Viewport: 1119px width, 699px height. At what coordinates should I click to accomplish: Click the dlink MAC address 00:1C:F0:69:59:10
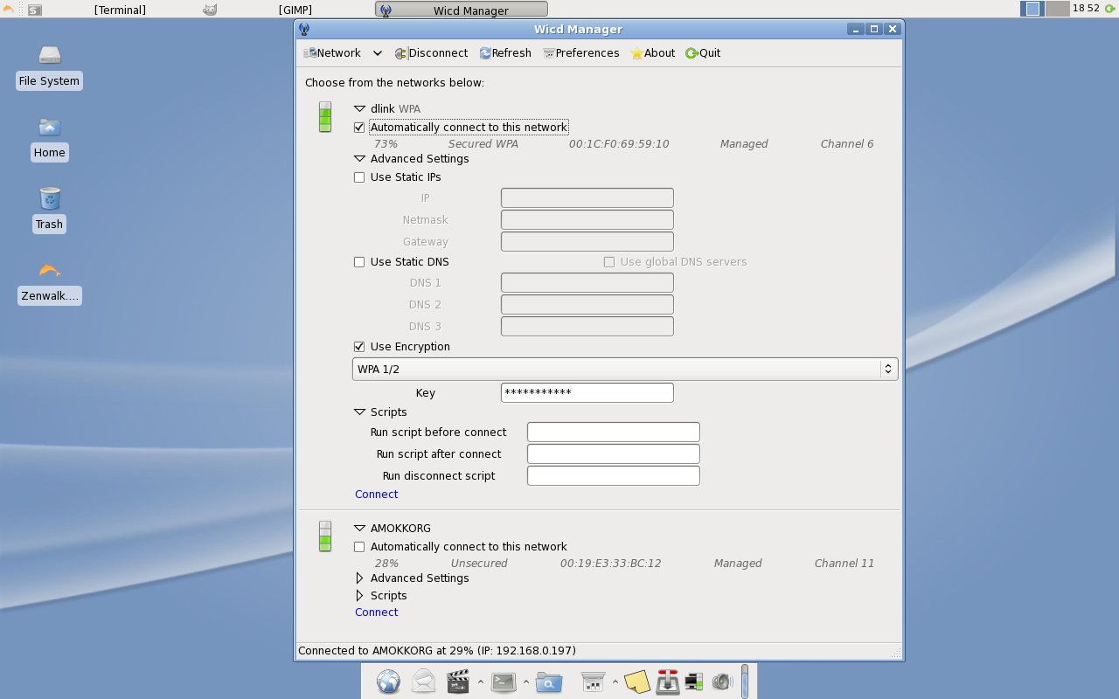(619, 144)
